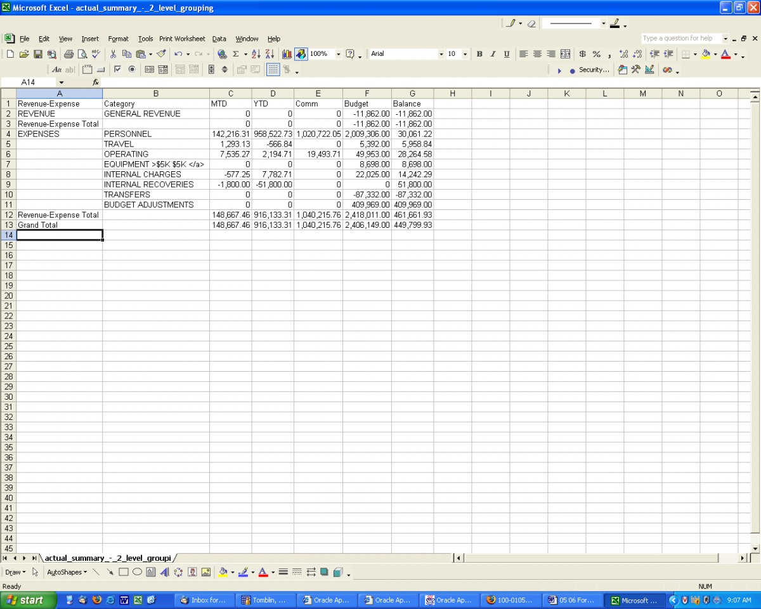
Task: Set Align Left alignment
Action: point(523,54)
